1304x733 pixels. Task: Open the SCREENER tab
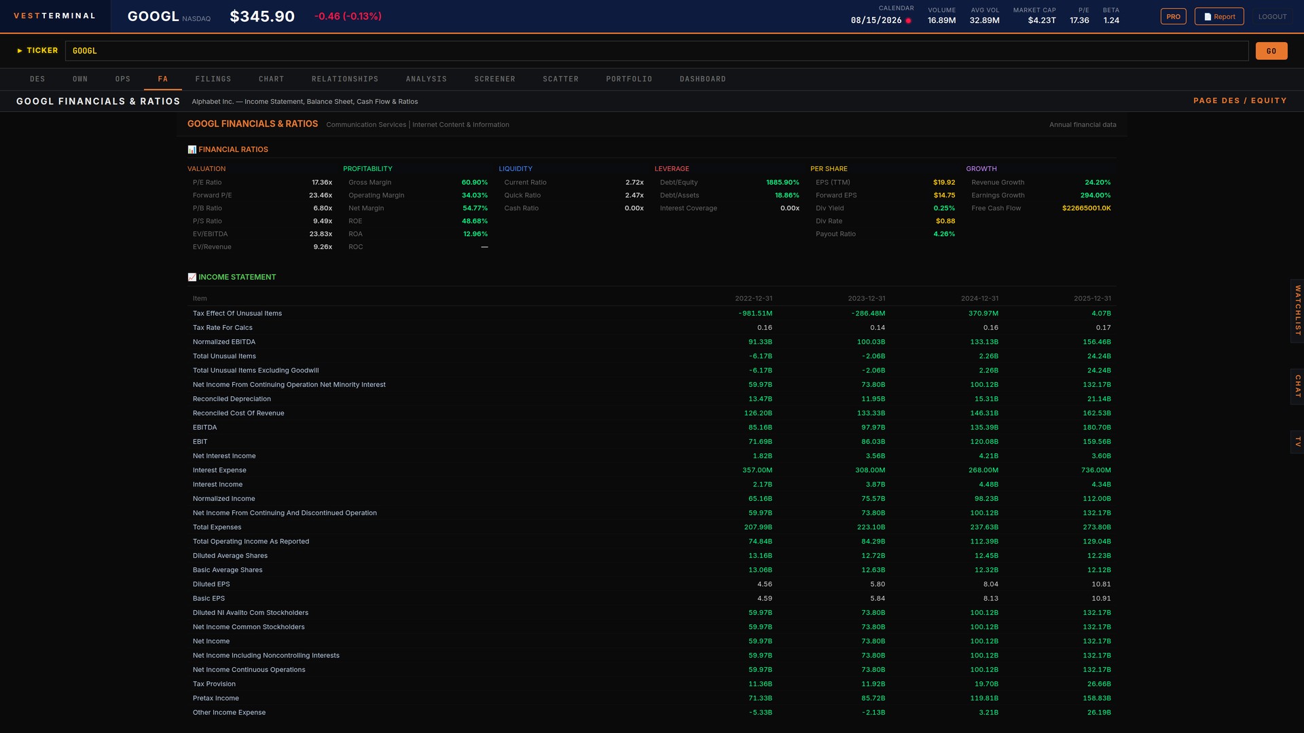pyautogui.click(x=495, y=79)
